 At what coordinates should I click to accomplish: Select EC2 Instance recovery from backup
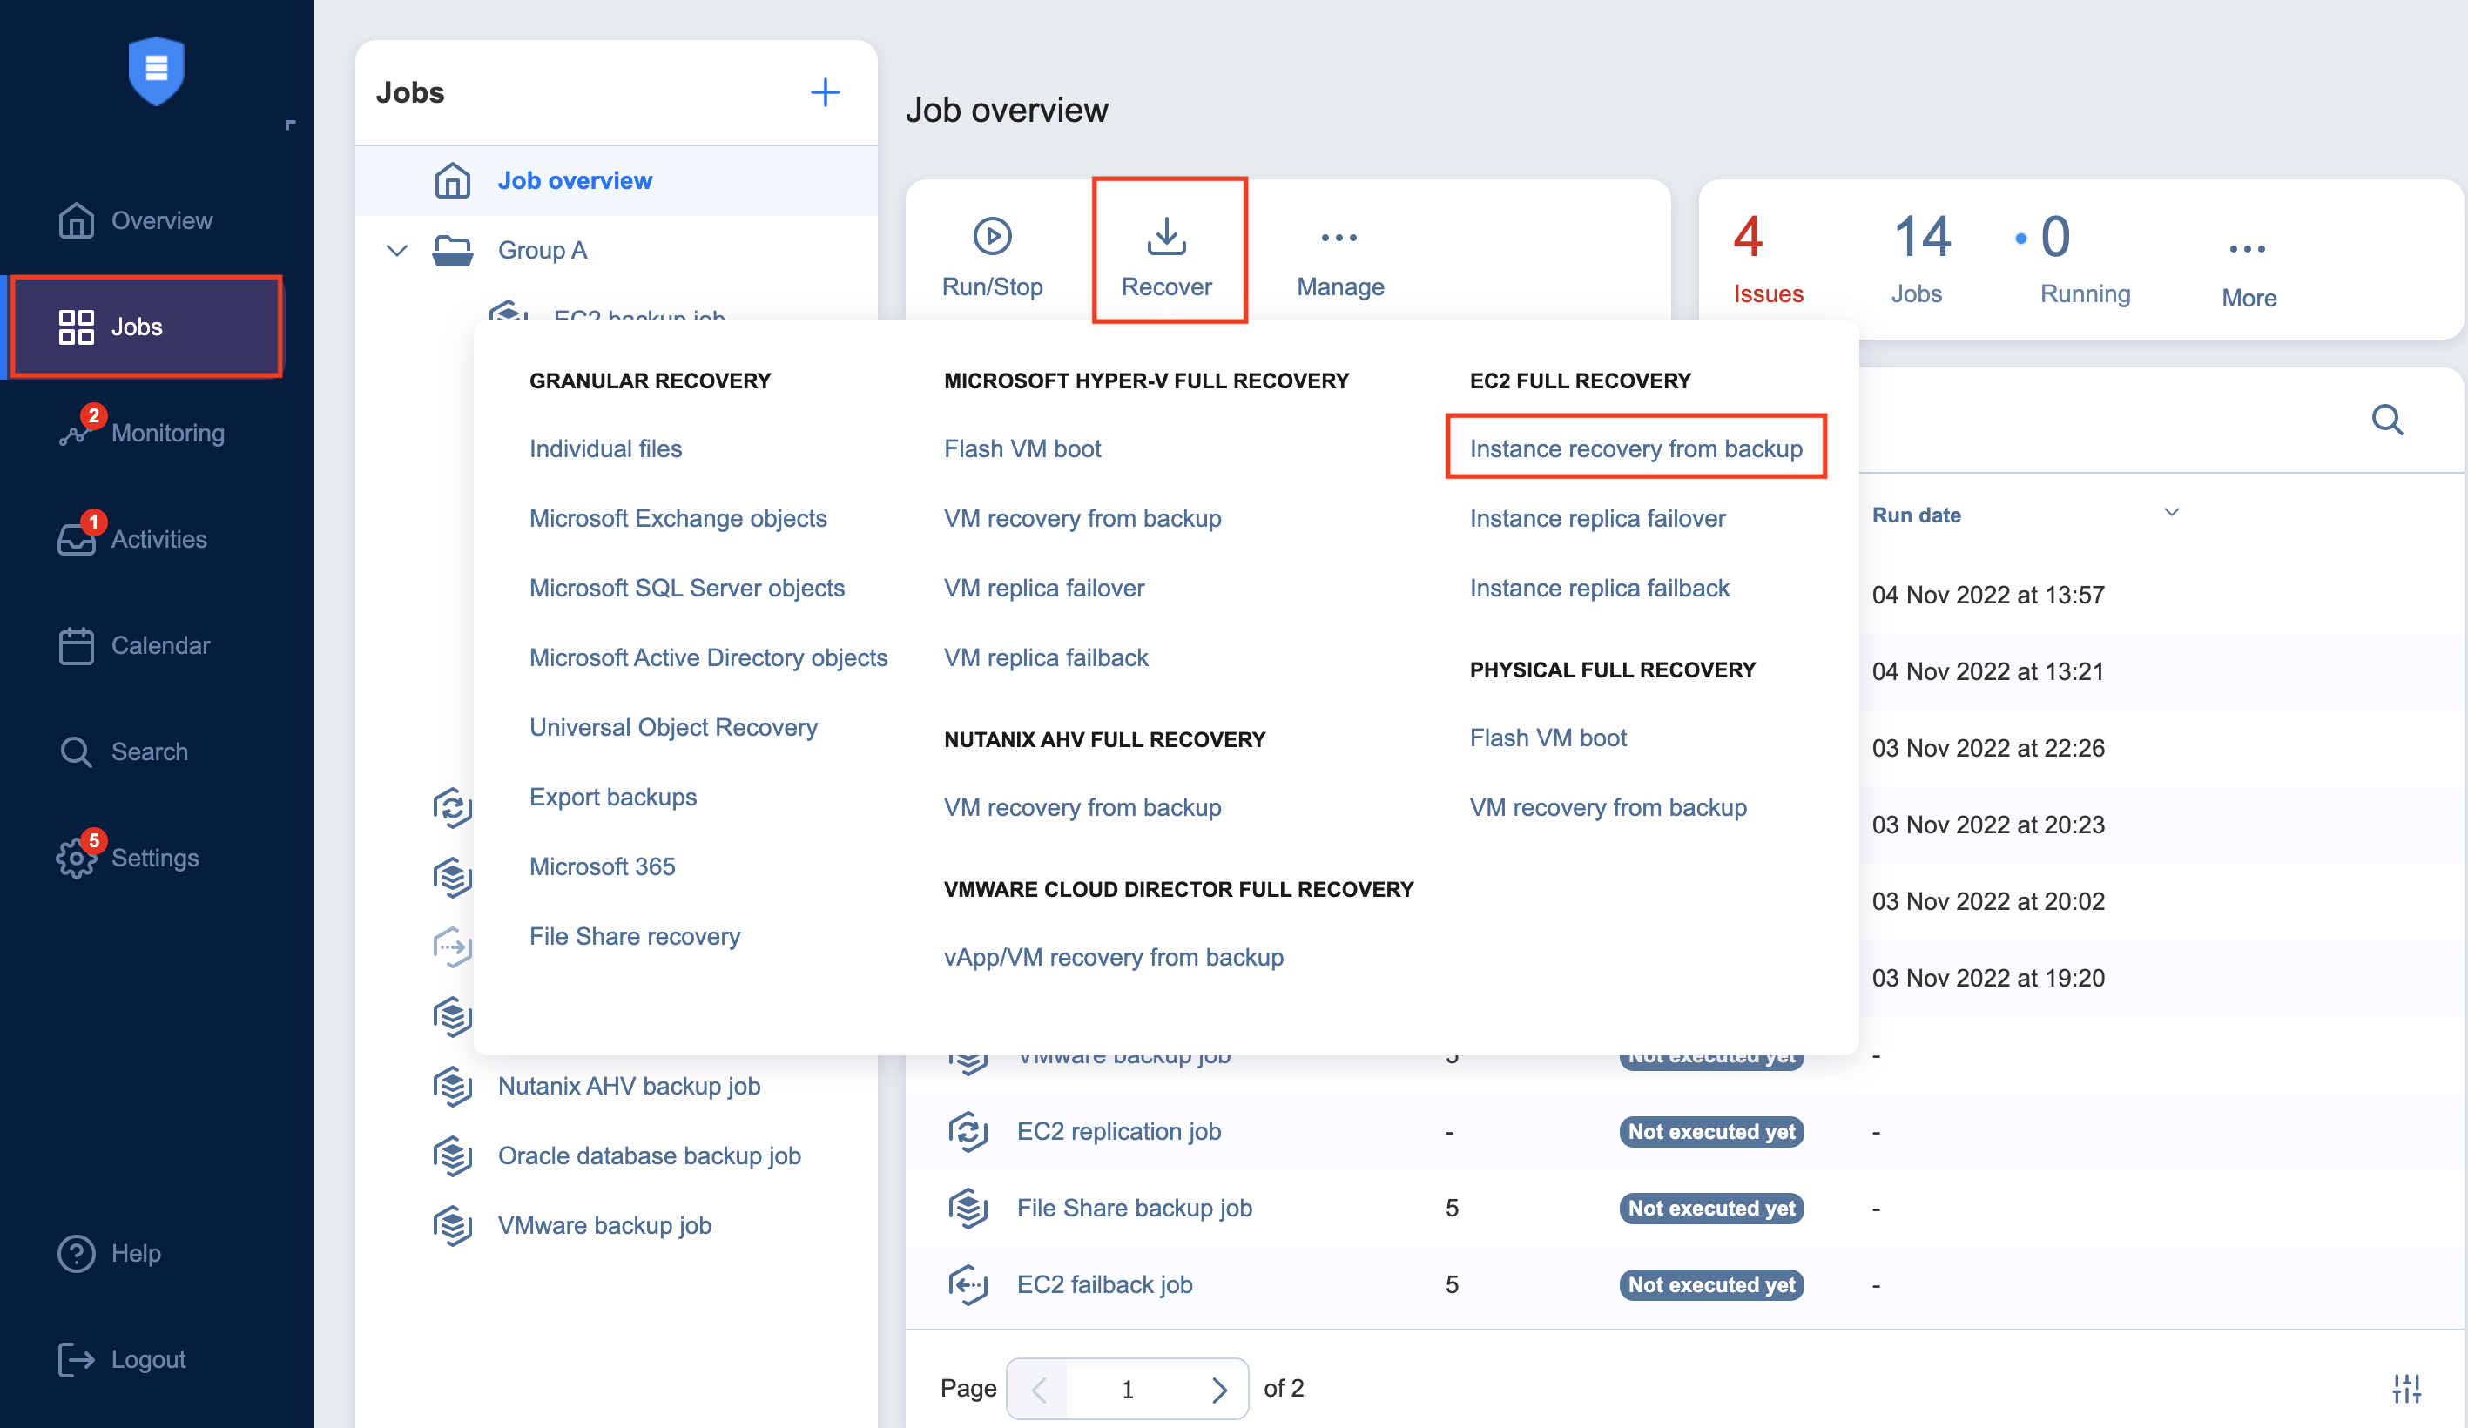[x=1635, y=448]
